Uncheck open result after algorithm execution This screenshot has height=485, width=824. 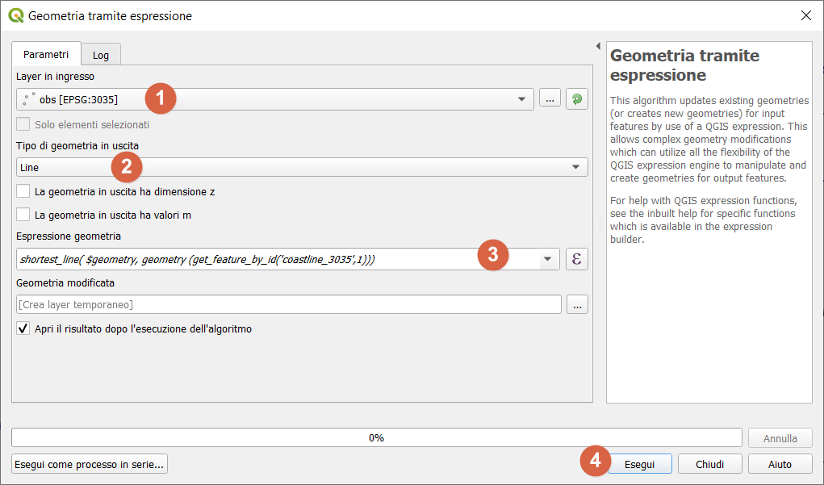pyautogui.click(x=23, y=328)
